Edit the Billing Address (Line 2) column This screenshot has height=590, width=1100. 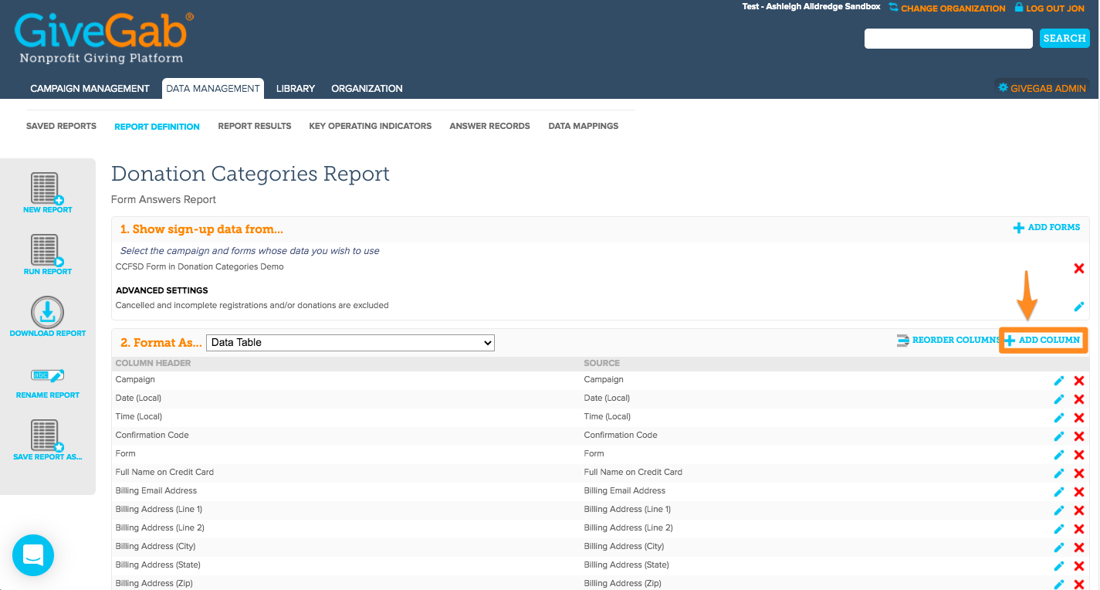pyautogui.click(x=1059, y=529)
